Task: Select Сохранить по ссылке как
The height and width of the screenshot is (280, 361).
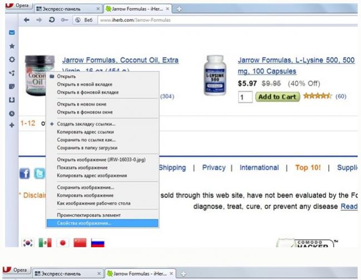Action: [x=102, y=140]
